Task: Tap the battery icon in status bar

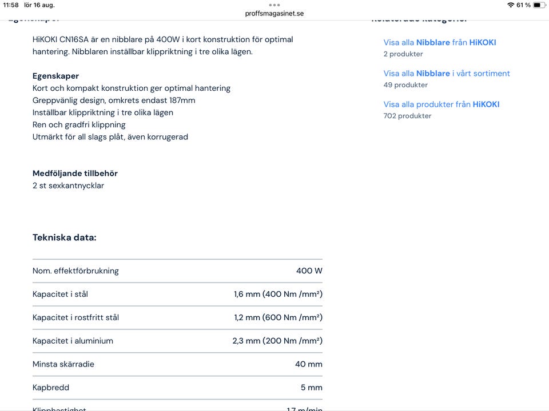Action: [x=539, y=5]
